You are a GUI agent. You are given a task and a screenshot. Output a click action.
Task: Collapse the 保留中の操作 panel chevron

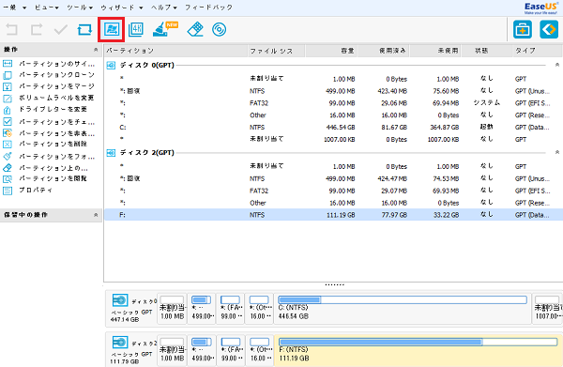pos(96,215)
